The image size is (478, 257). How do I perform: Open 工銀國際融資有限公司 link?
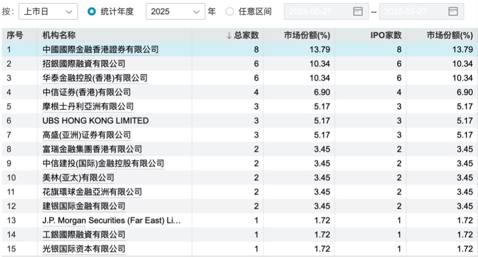pyautogui.click(x=84, y=235)
